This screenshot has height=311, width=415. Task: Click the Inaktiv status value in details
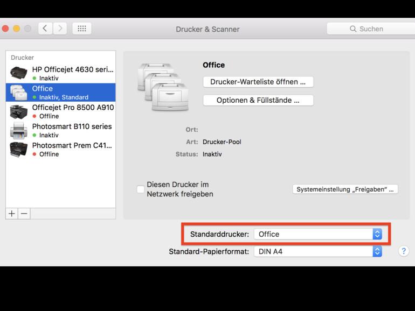[212, 154]
